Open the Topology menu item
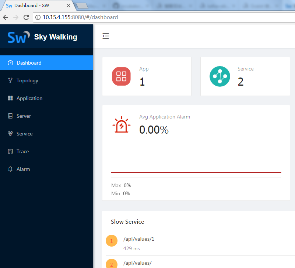This screenshot has height=268, width=295. coord(27,80)
